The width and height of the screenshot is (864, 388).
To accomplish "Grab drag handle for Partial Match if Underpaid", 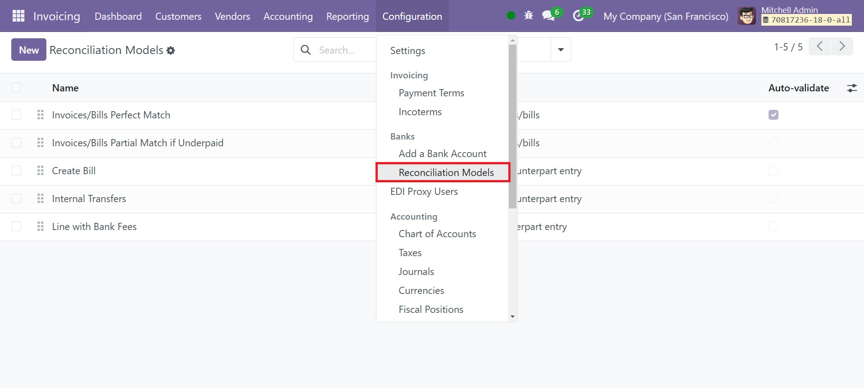I will coord(41,143).
